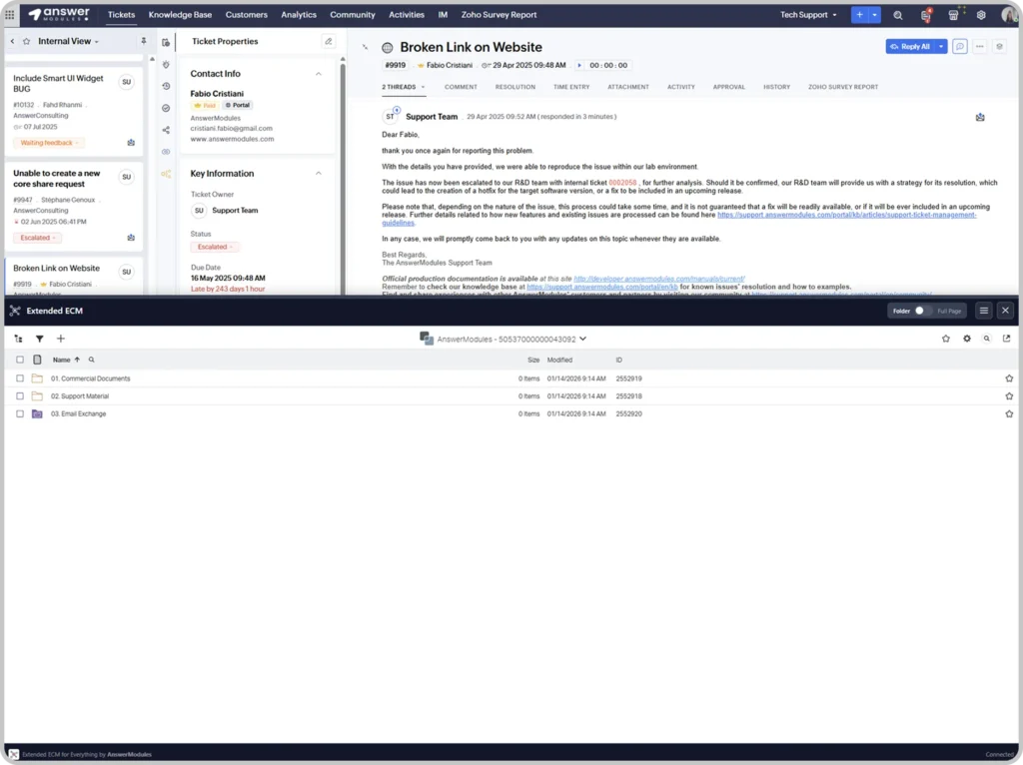
Task: Check the box for 01. Commercial Documents
Action: click(20, 379)
